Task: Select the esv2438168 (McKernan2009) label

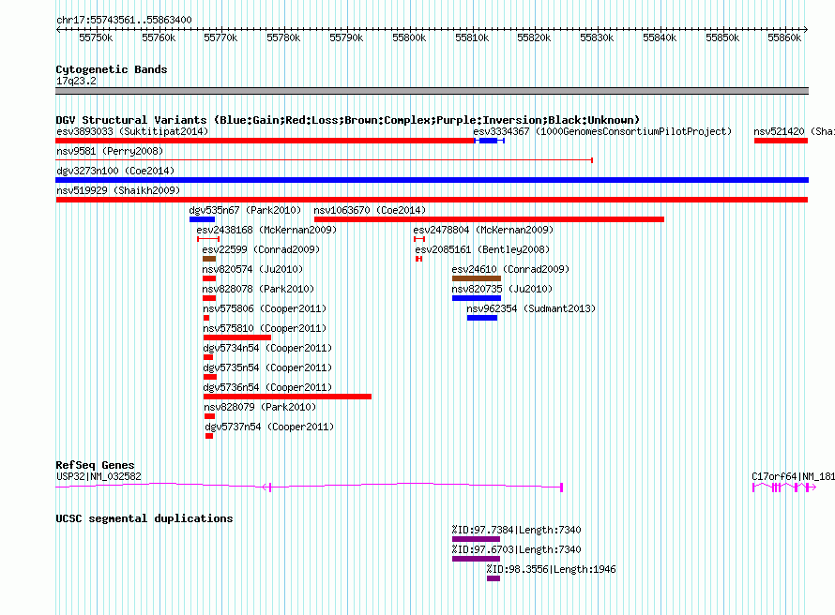Action: 266,230
